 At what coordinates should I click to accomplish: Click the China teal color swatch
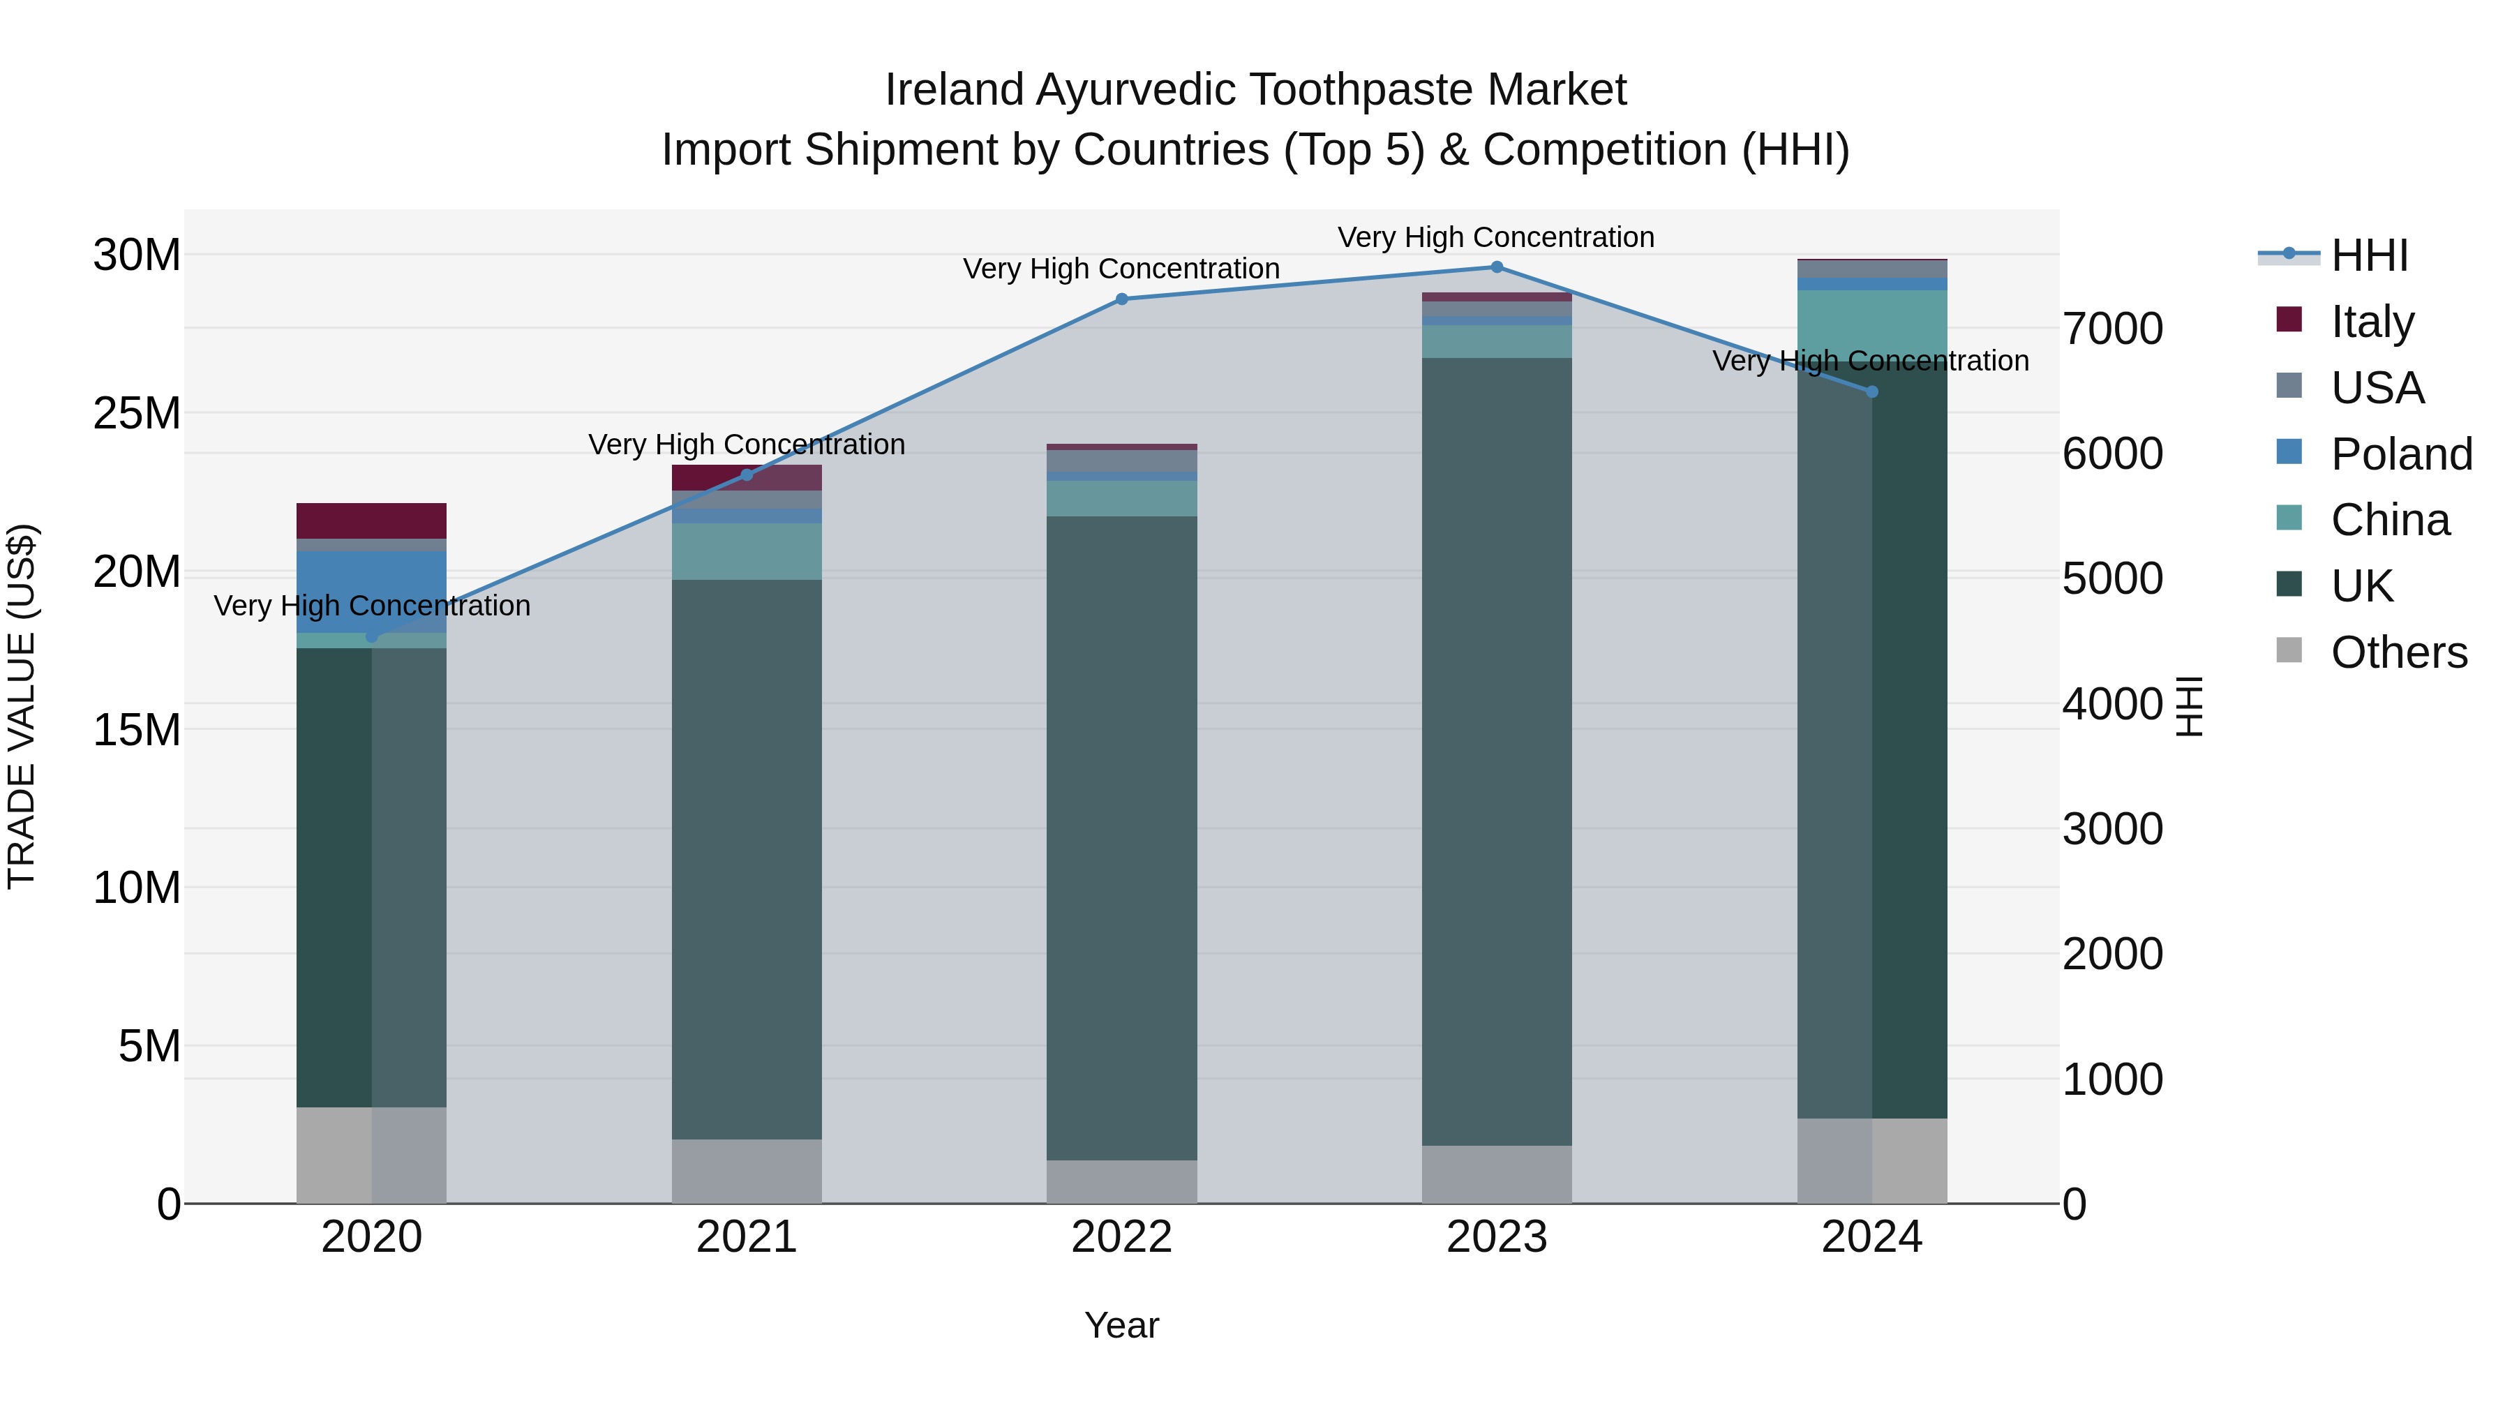click(2289, 518)
